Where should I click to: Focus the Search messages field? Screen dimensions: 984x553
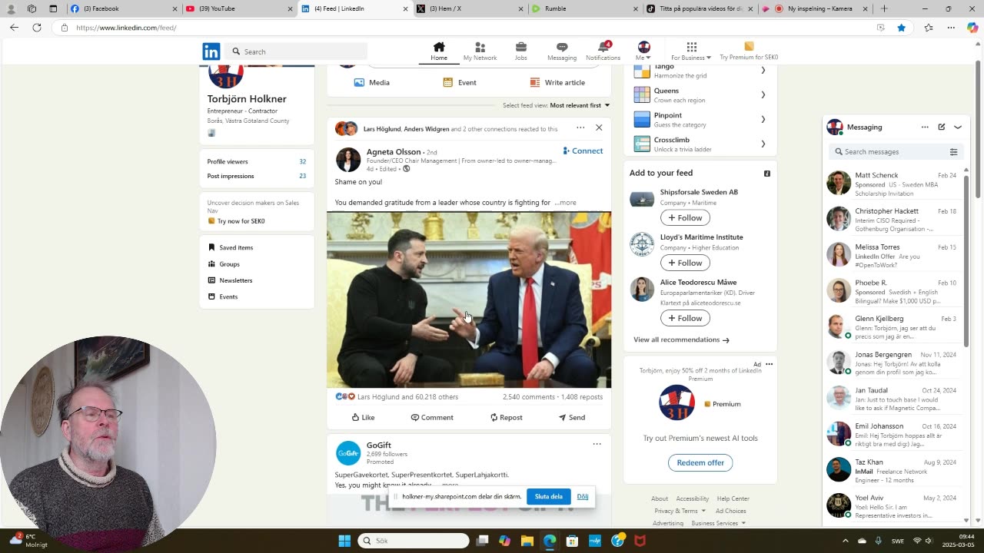tap(888, 151)
